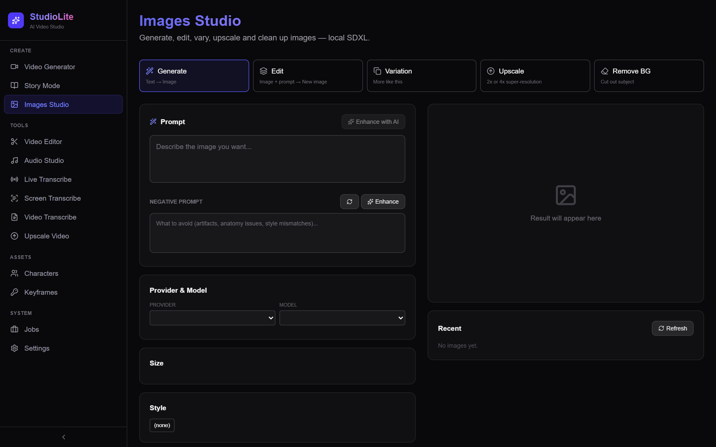
Task: Open Story Mode from the book icon
Action: pyautogui.click(x=14, y=85)
